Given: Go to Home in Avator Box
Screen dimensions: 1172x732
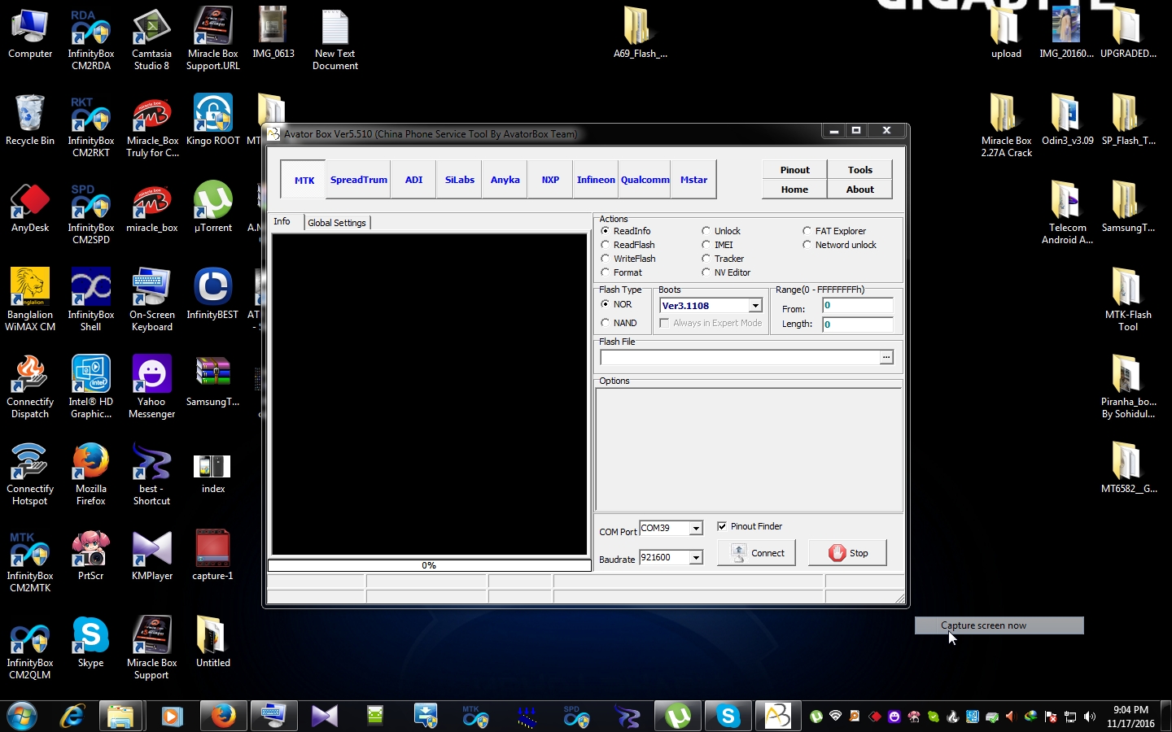Looking at the screenshot, I should click(794, 190).
